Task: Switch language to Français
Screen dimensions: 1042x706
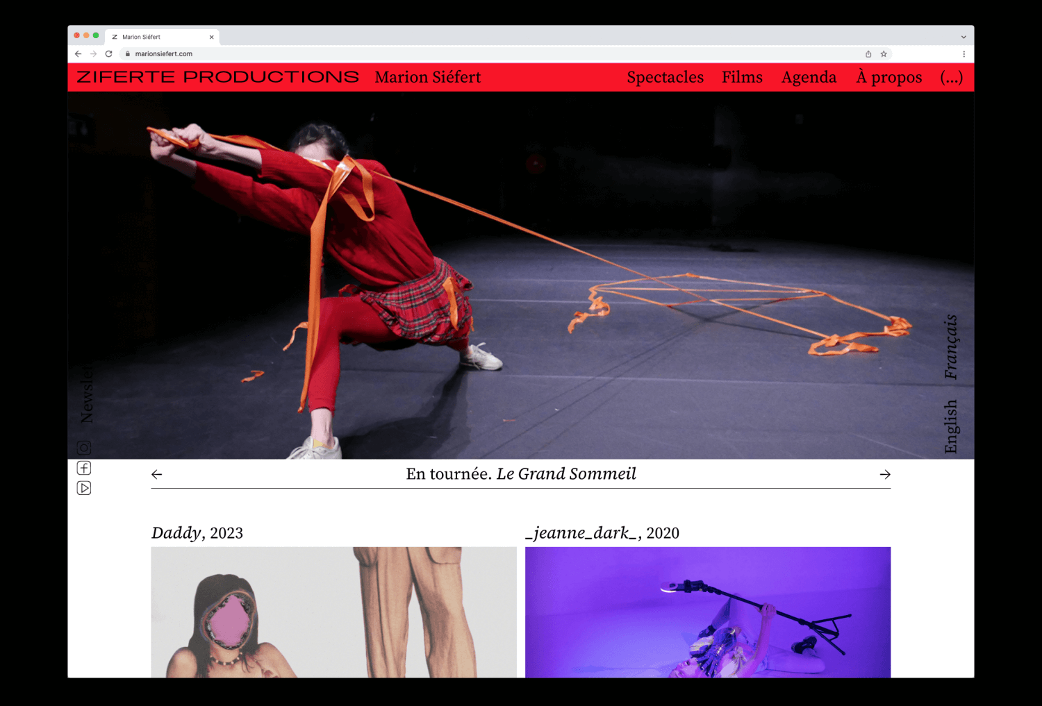Action: pos(951,347)
